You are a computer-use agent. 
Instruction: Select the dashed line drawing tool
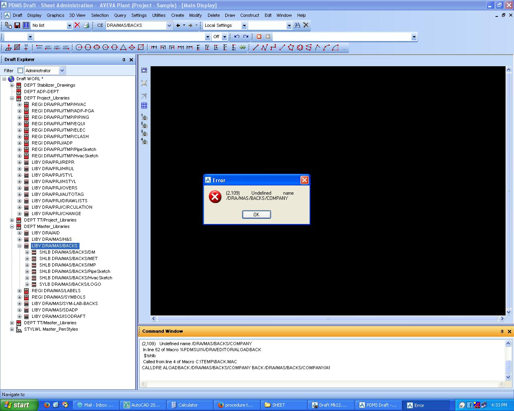[282, 47]
